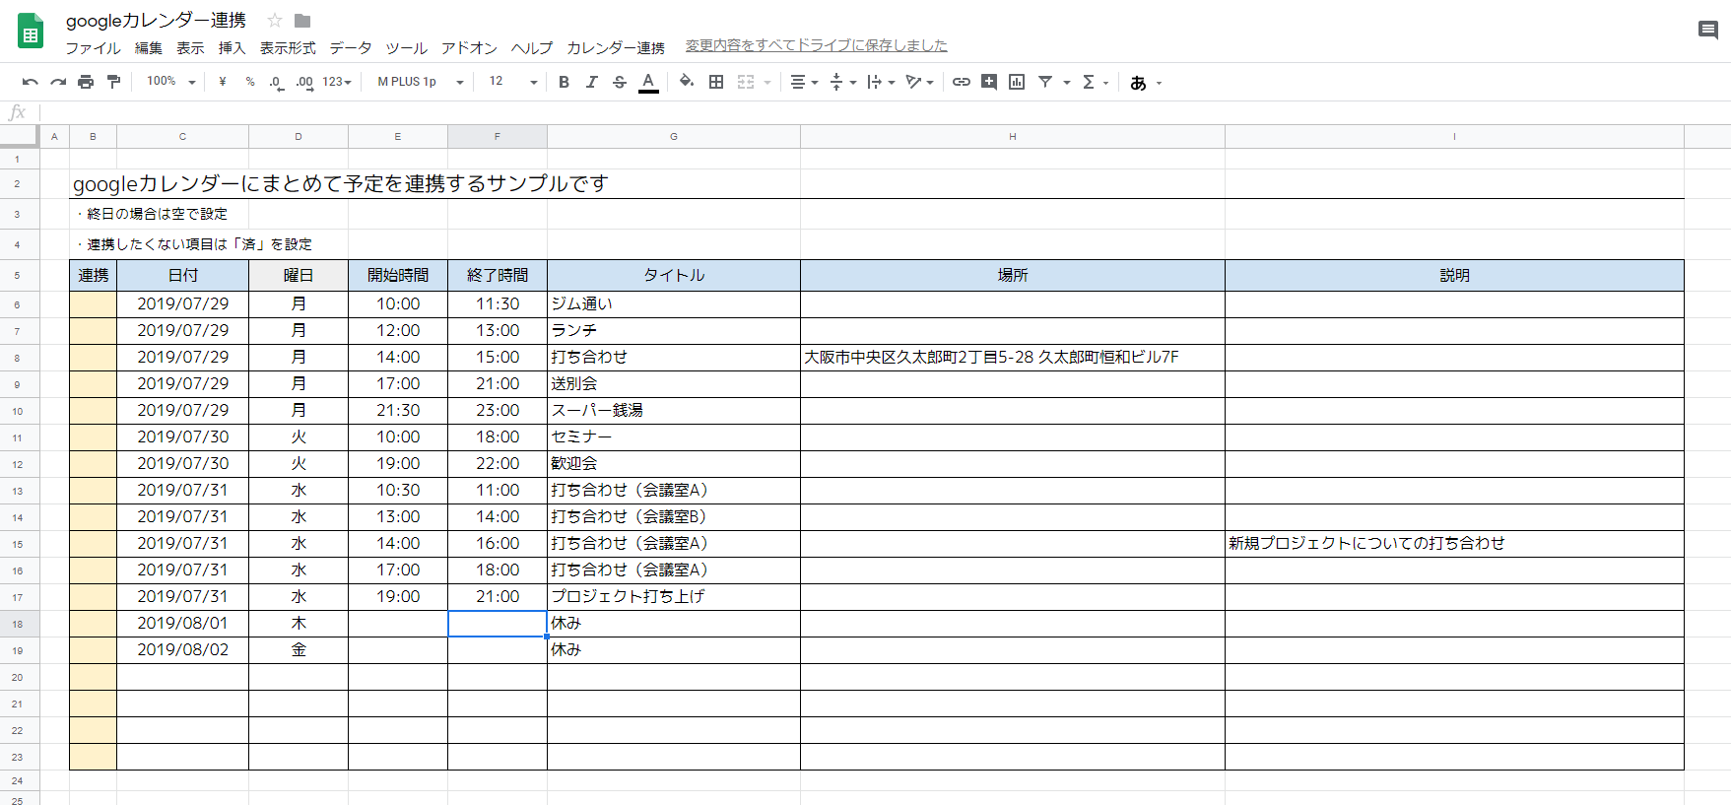Open the ツール menu
The image size is (1731, 805).
pyautogui.click(x=406, y=47)
